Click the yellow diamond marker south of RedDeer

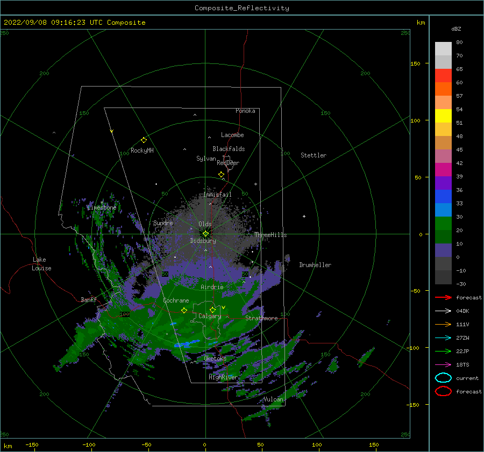tap(222, 175)
